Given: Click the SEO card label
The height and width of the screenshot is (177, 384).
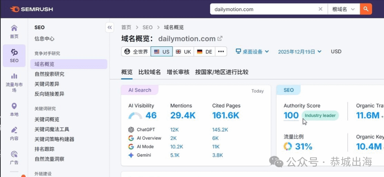Looking at the screenshot, I should pos(288,90).
